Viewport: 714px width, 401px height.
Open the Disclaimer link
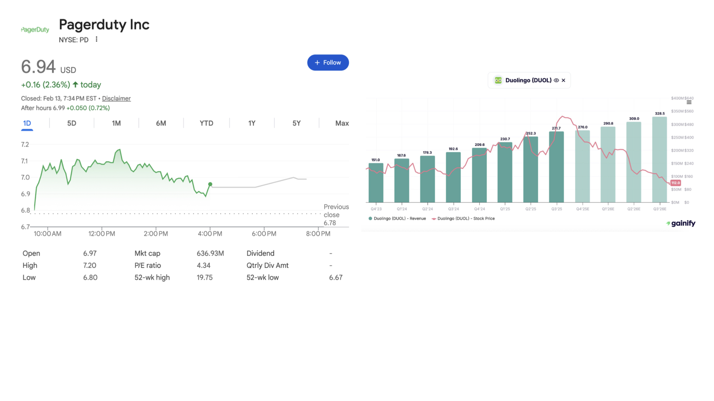pos(116,98)
